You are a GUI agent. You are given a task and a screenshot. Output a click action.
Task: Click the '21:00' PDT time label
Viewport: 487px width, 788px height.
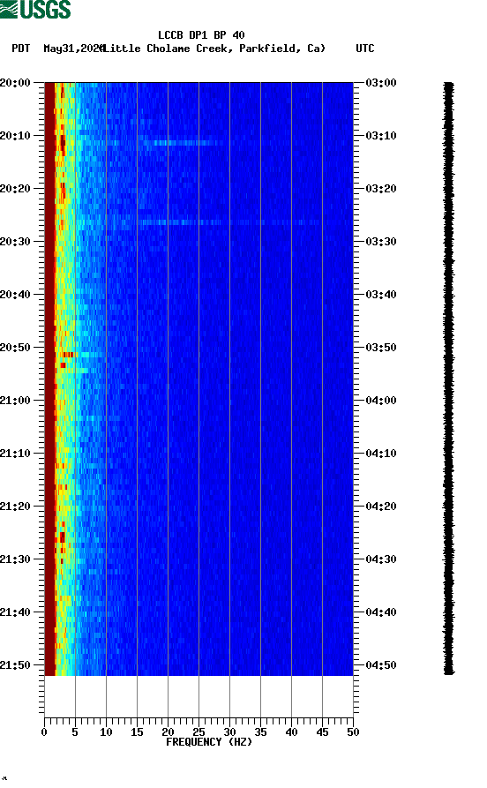pyautogui.click(x=15, y=401)
